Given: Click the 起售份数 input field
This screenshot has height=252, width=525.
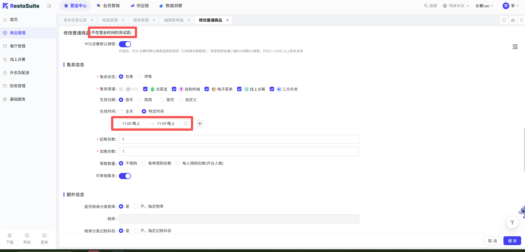Looking at the screenshot, I should [239, 139].
